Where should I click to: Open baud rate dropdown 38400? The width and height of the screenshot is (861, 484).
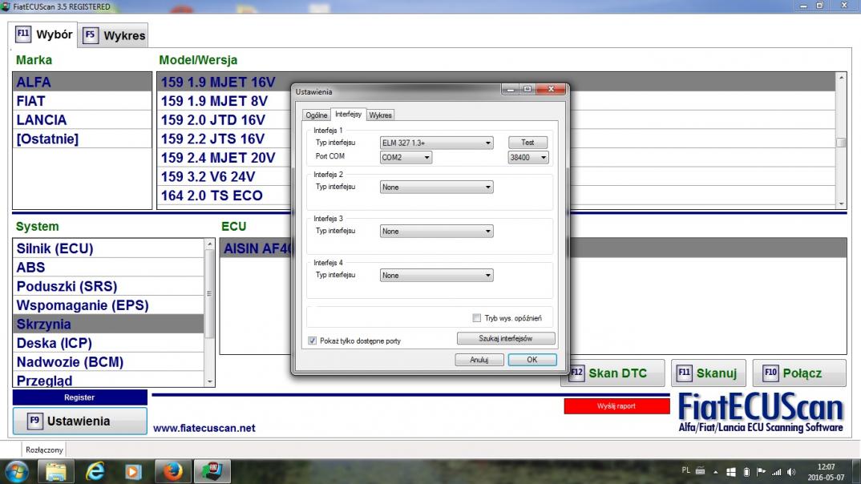528,158
